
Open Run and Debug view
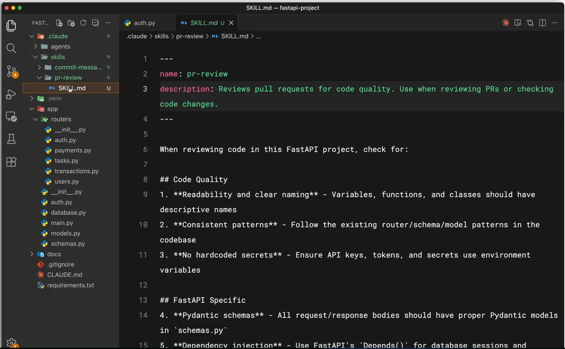[x=11, y=94]
